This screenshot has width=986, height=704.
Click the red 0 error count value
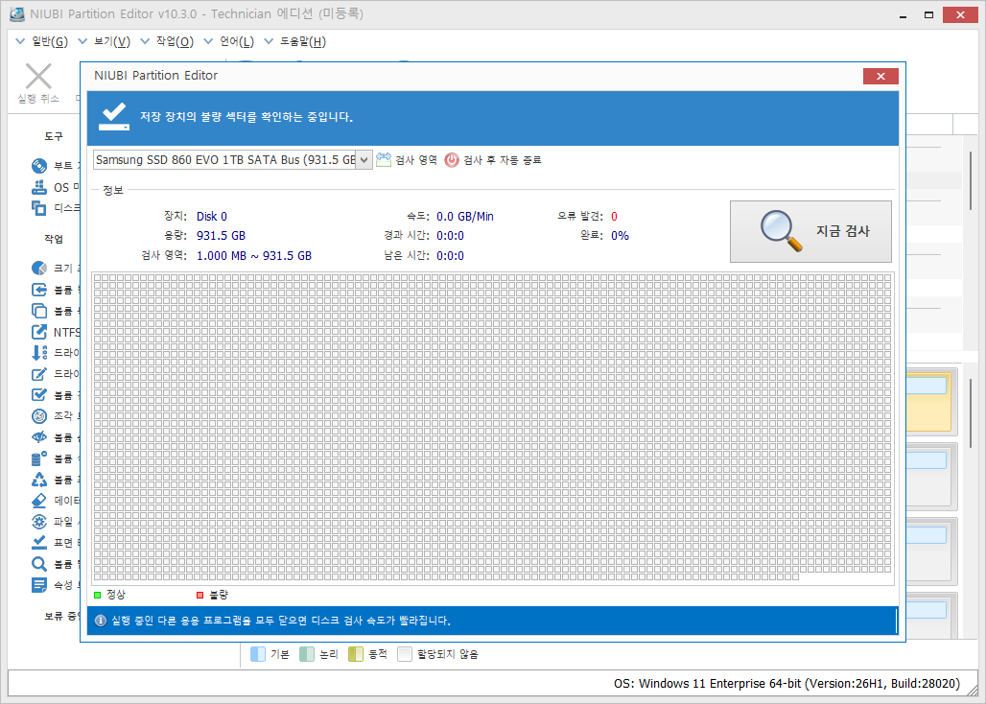(x=615, y=216)
